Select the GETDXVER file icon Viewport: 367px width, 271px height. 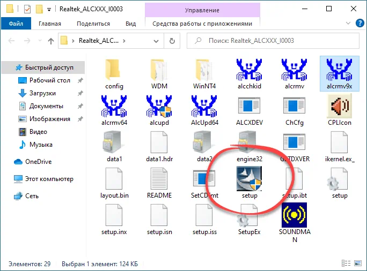[295, 147]
